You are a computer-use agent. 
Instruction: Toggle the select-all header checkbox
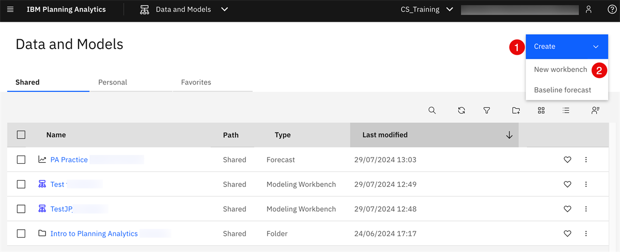pyautogui.click(x=21, y=135)
